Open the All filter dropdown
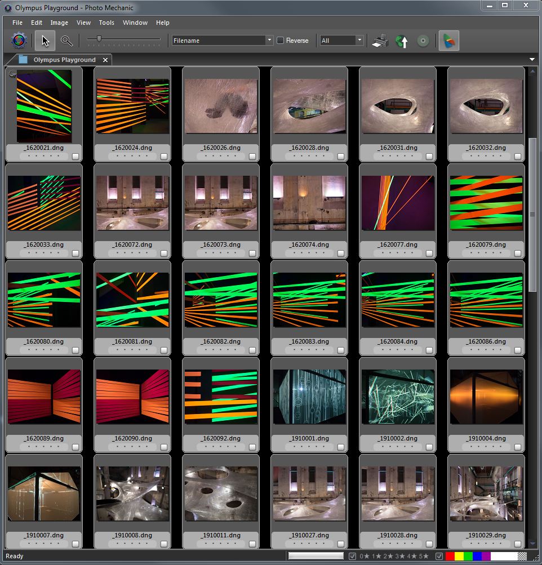 click(x=341, y=41)
